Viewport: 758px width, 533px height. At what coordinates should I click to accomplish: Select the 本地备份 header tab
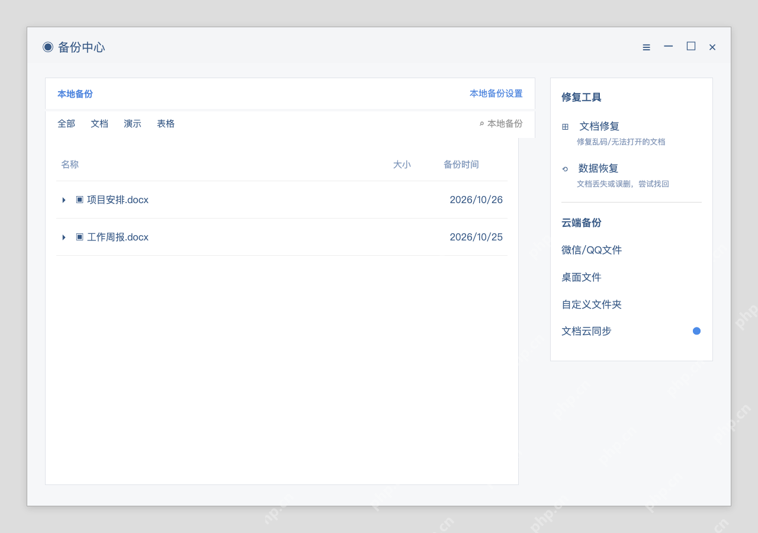75,94
